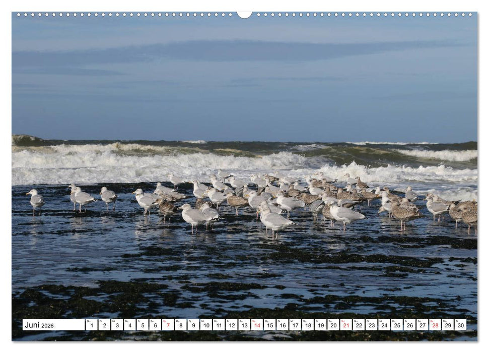Select the Saturday 6 date cell
Screen dimensions: 489x353
point(156,327)
